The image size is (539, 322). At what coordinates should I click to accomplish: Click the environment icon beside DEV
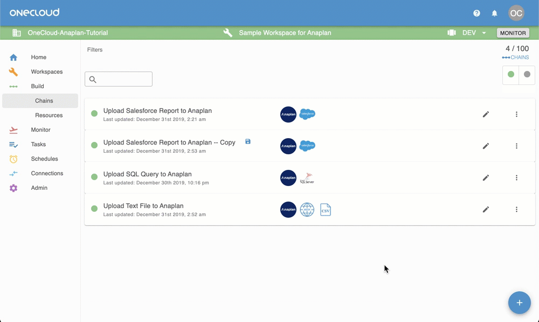pyautogui.click(x=451, y=33)
